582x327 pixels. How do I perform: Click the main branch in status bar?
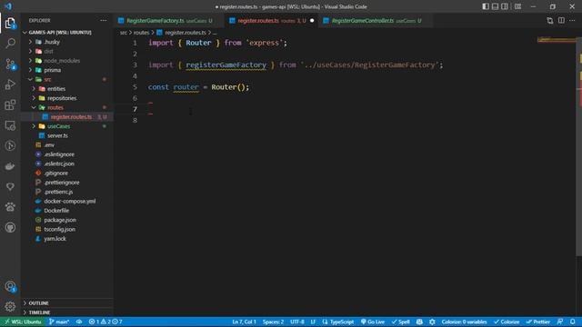coord(59,322)
